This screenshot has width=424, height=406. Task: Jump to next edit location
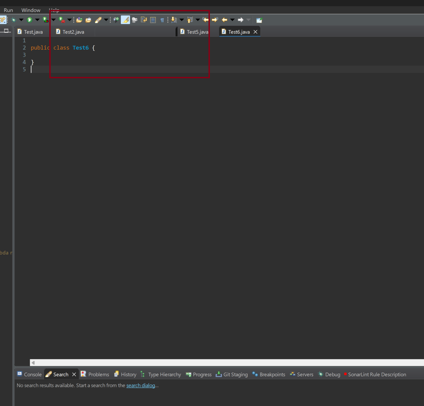(215, 20)
